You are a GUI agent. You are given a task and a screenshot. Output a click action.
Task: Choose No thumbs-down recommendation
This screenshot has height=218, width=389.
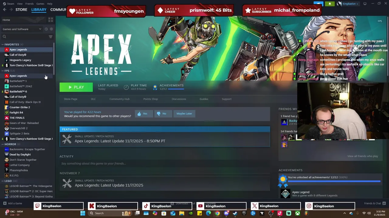coord(163,114)
